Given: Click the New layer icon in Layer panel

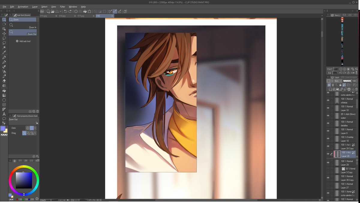Looking at the screenshot, I should [x=330, y=89].
